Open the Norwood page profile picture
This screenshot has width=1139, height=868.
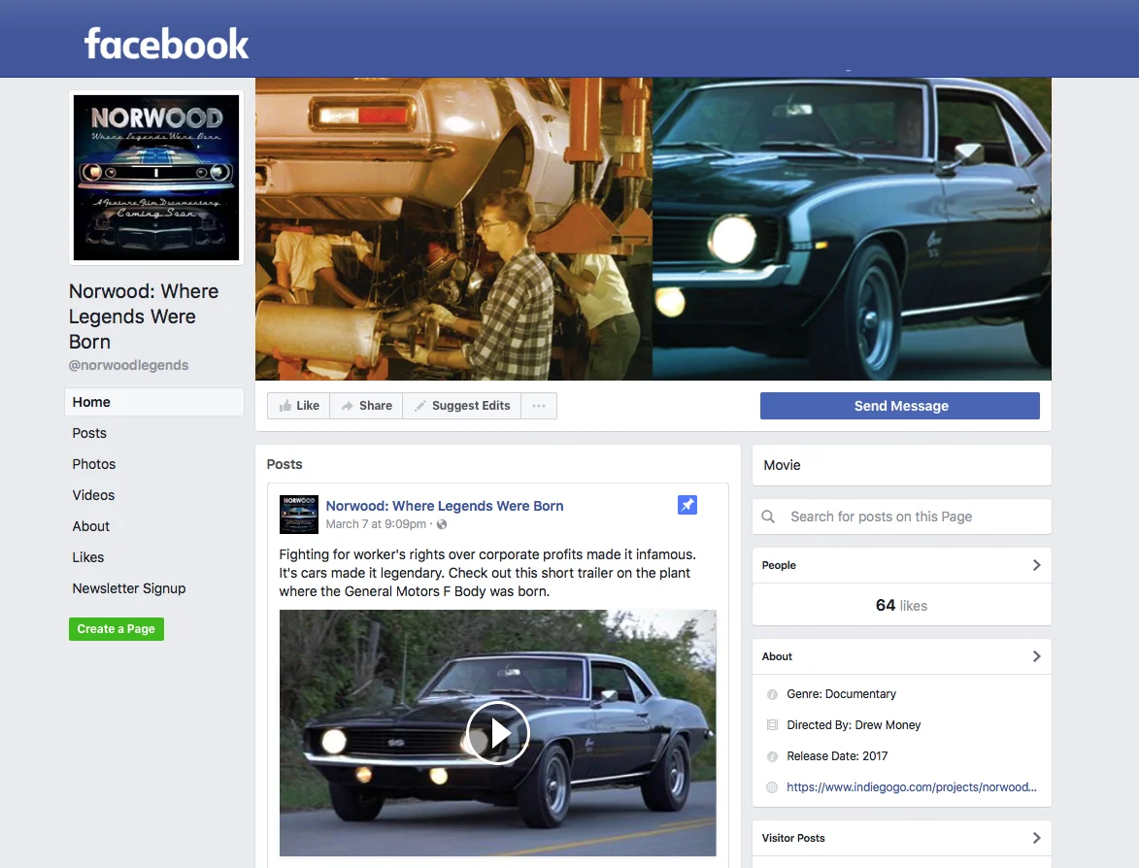tap(156, 178)
